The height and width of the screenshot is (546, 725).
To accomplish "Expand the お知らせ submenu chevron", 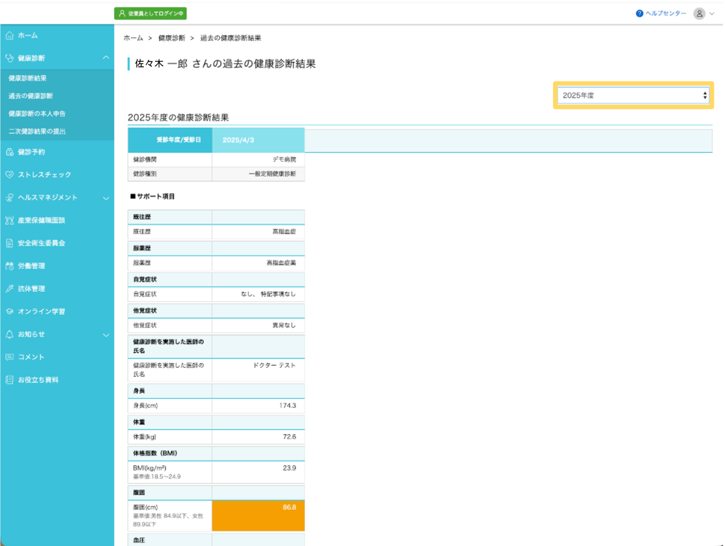I will [106, 335].
